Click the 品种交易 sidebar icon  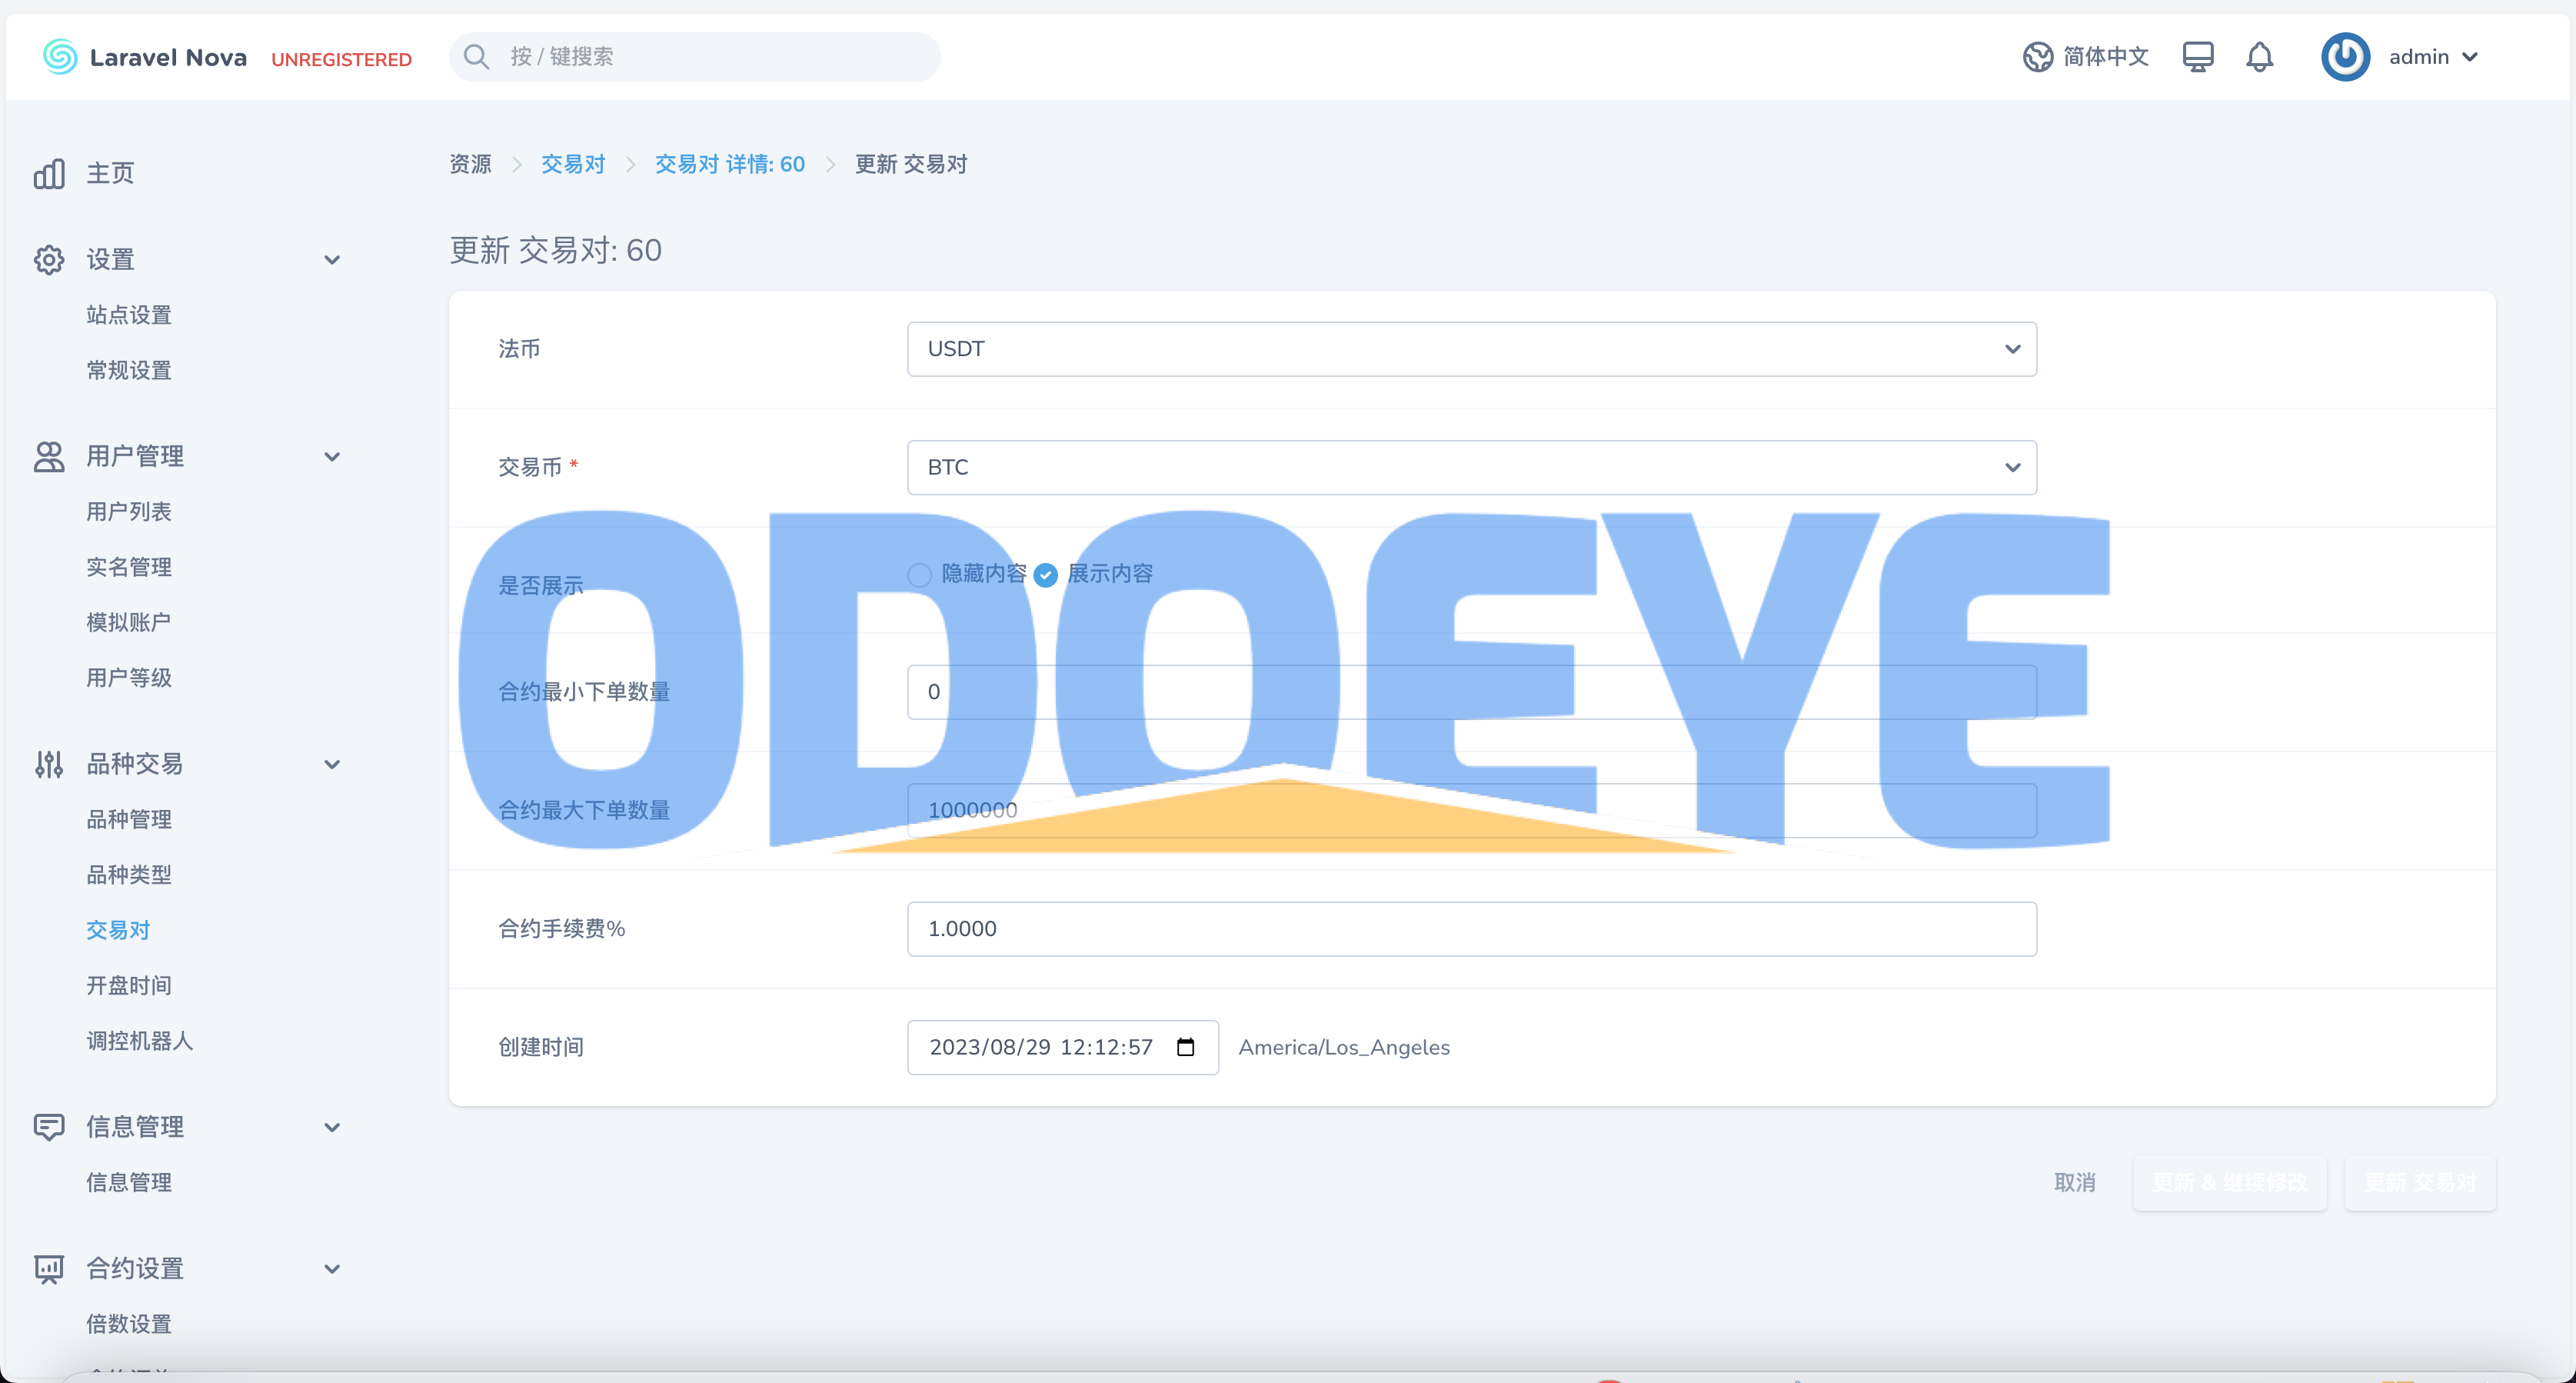48,763
